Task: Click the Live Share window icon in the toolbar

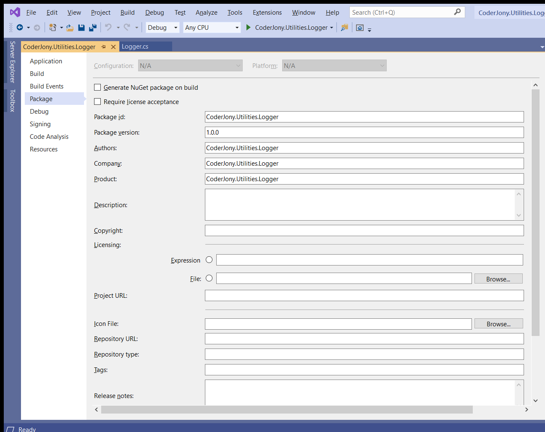Action: pos(360,28)
